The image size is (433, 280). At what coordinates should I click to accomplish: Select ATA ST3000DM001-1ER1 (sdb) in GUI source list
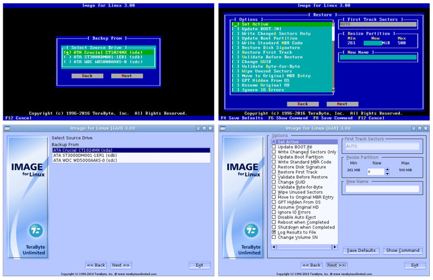coord(131,155)
